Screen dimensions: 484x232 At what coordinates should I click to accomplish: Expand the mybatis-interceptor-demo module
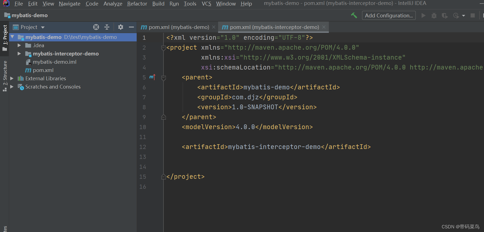point(19,54)
